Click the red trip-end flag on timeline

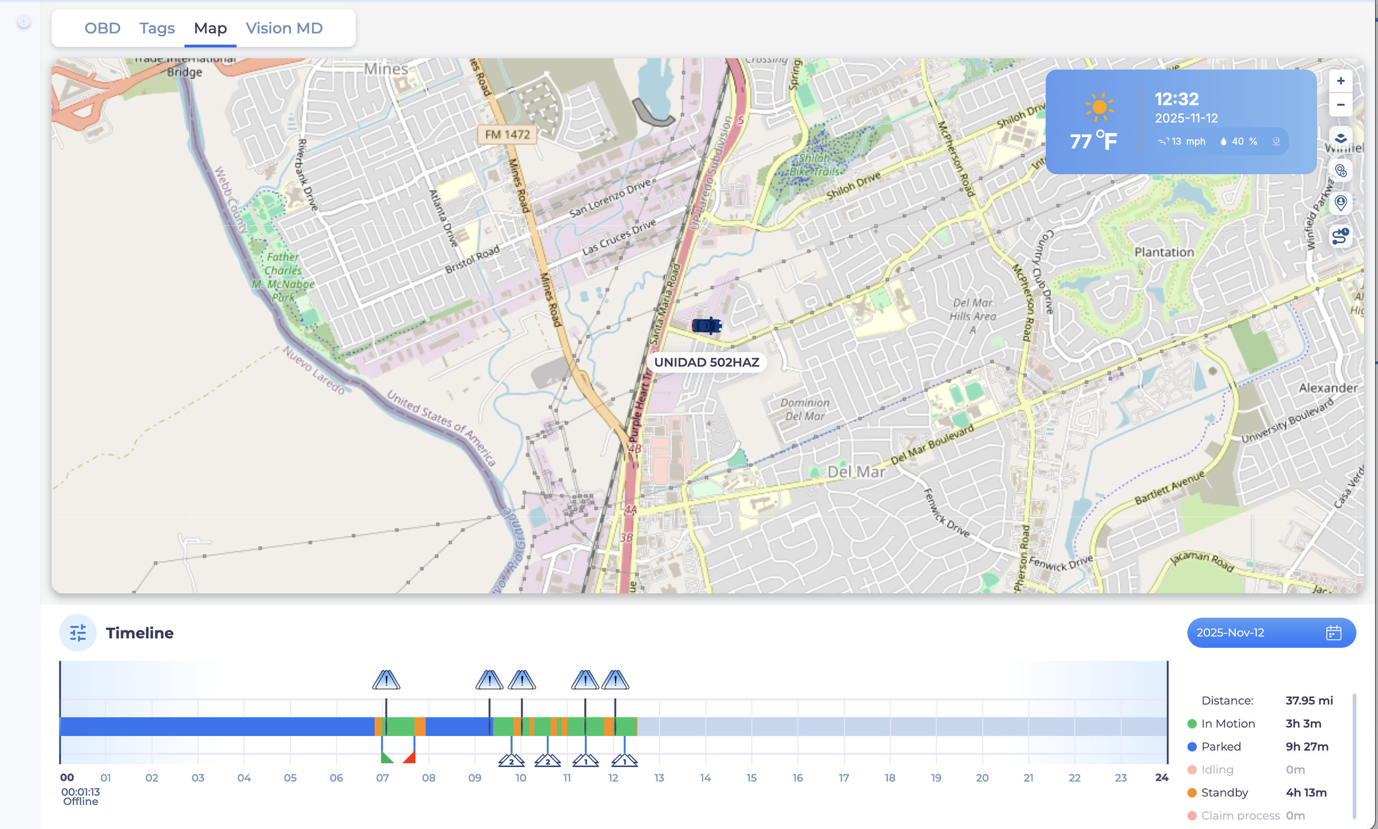tap(410, 757)
